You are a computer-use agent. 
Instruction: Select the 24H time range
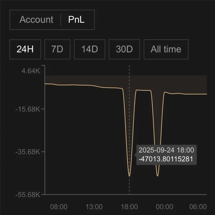[x=25, y=49]
